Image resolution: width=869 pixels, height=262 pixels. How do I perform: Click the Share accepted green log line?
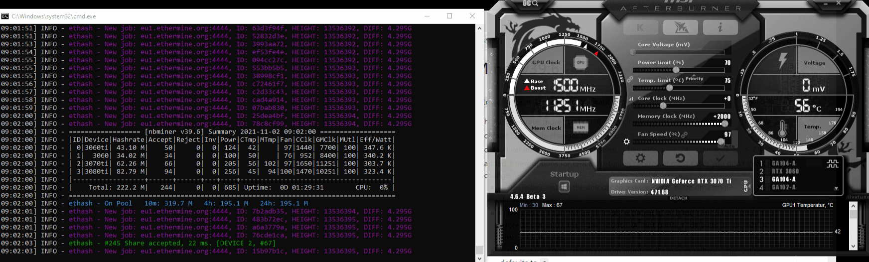coord(172,243)
